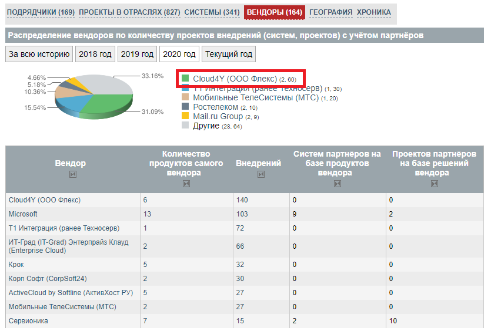Click 13 products value for Microsoft

pos(147,214)
